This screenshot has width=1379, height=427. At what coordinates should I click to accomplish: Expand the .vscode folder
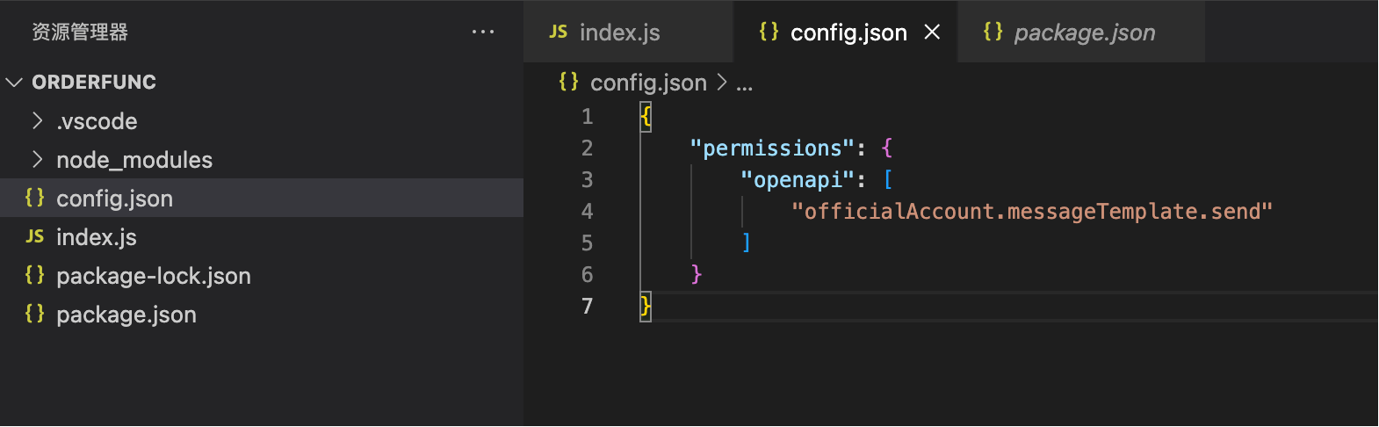tap(37, 120)
